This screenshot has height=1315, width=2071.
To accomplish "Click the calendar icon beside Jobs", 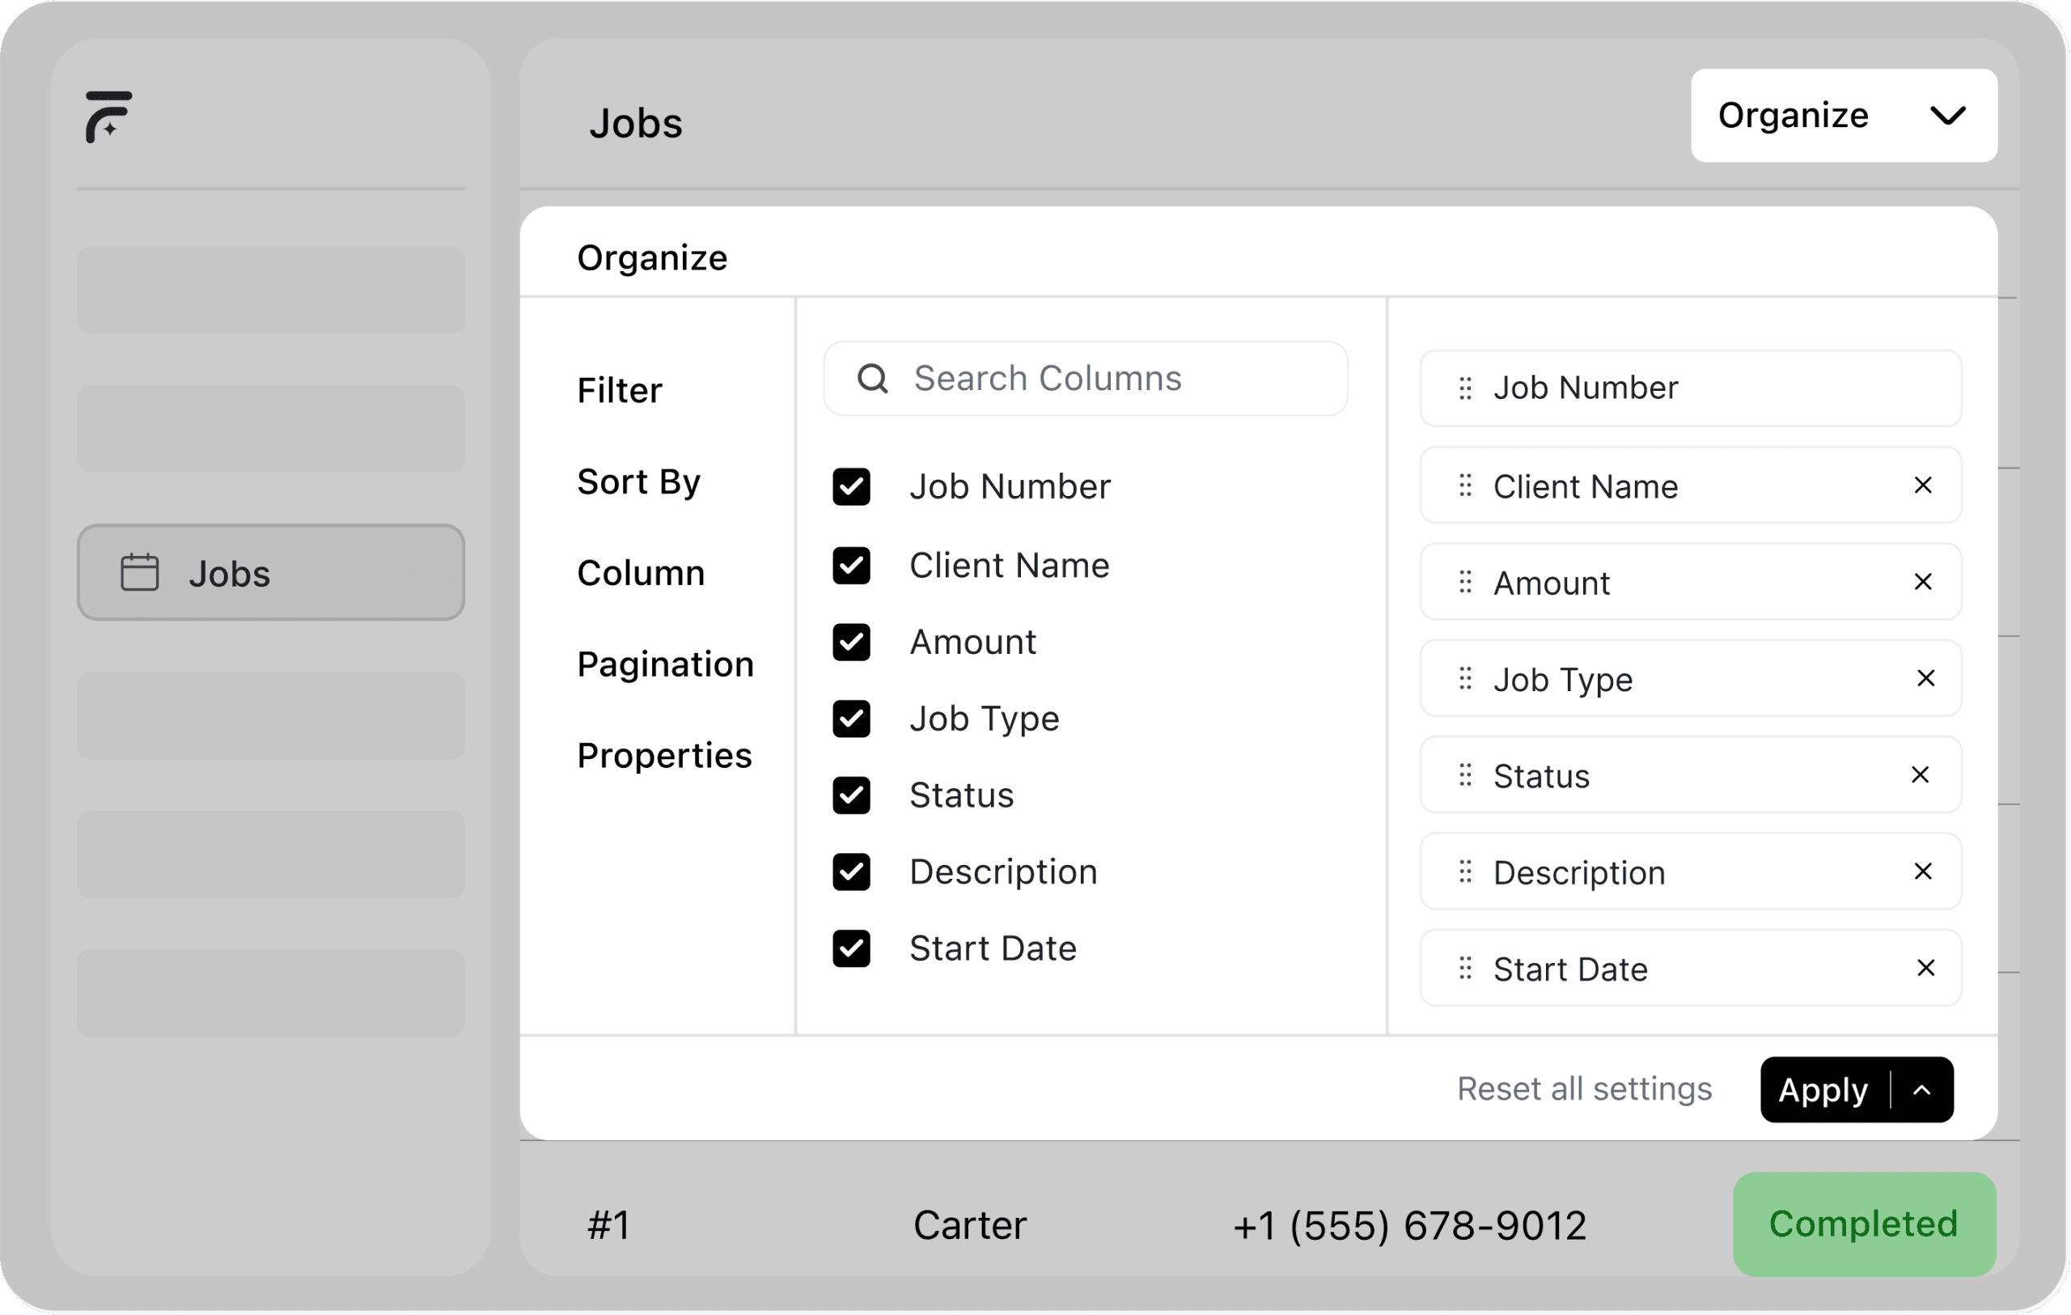I will (139, 573).
